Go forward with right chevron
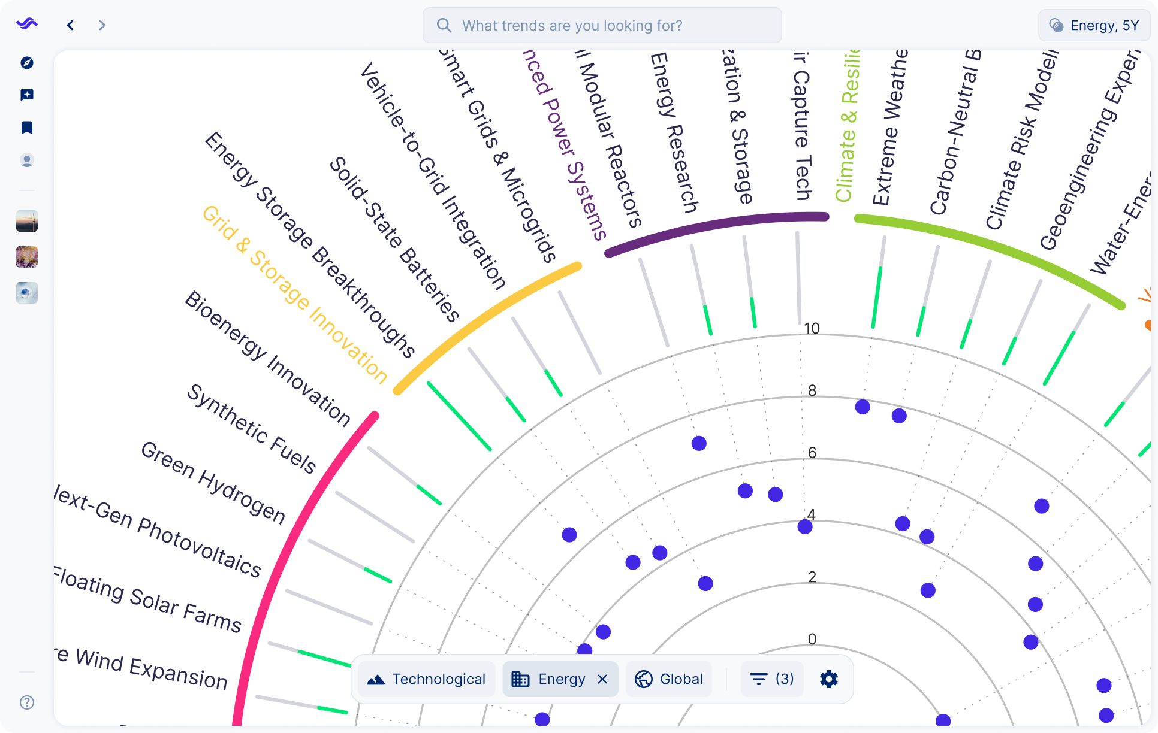Screen dimensions: 1158x733 (x=102, y=25)
